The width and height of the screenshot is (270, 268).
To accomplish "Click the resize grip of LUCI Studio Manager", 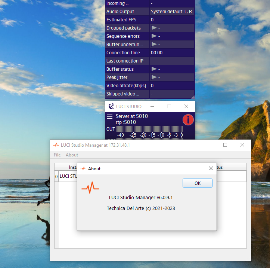I will point(248,259).
